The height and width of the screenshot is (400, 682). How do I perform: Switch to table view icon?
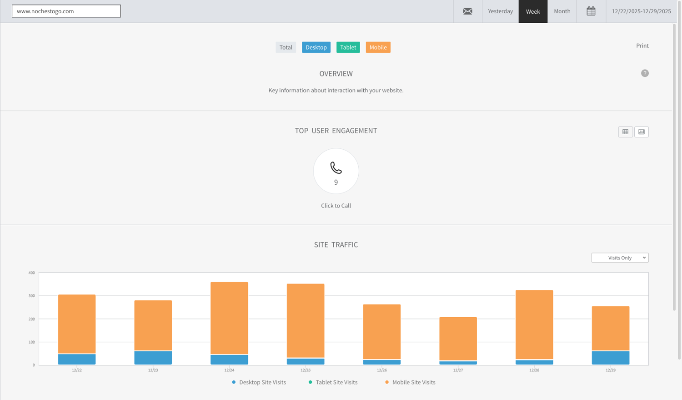pyautogui.click(x=625, y=132)
